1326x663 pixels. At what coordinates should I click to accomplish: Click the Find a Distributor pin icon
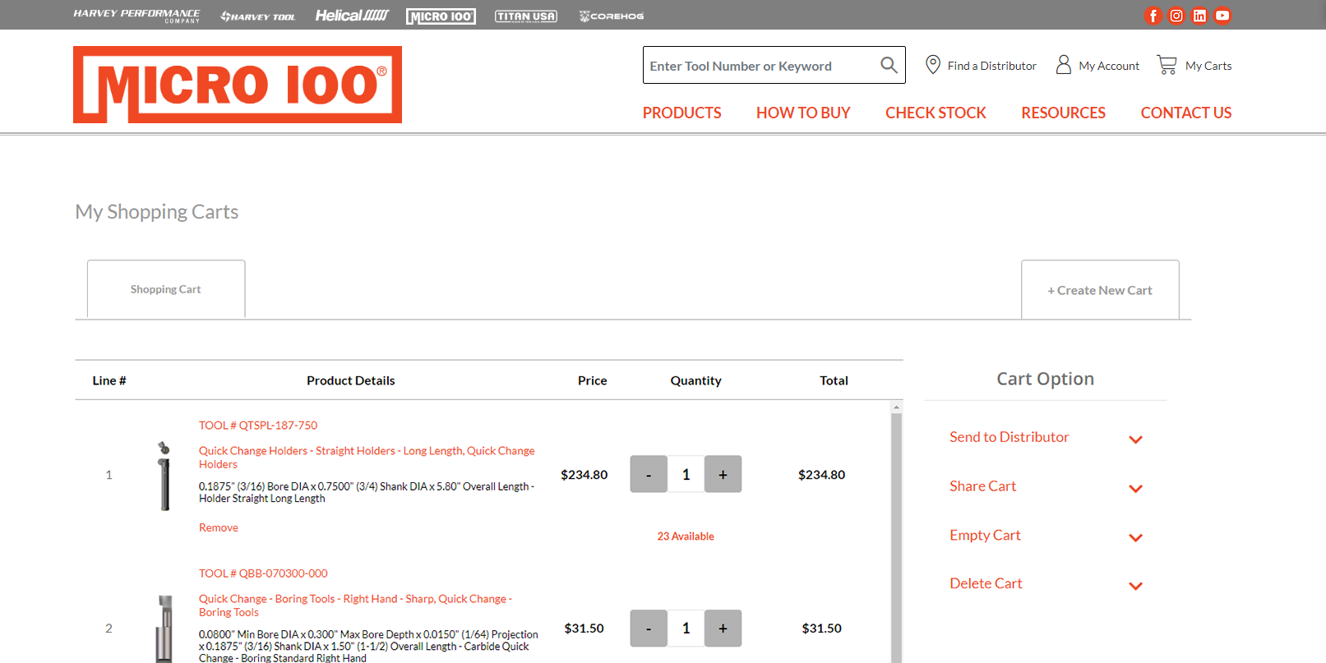click(x=932, y=65)
